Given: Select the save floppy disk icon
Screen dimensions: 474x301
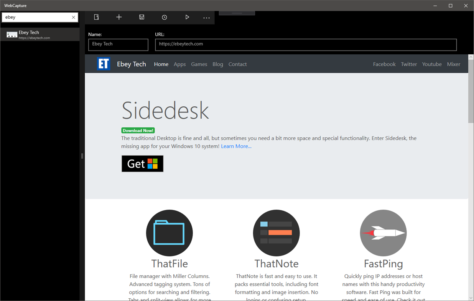Looking at the screenshot, I should click(142, 17).
